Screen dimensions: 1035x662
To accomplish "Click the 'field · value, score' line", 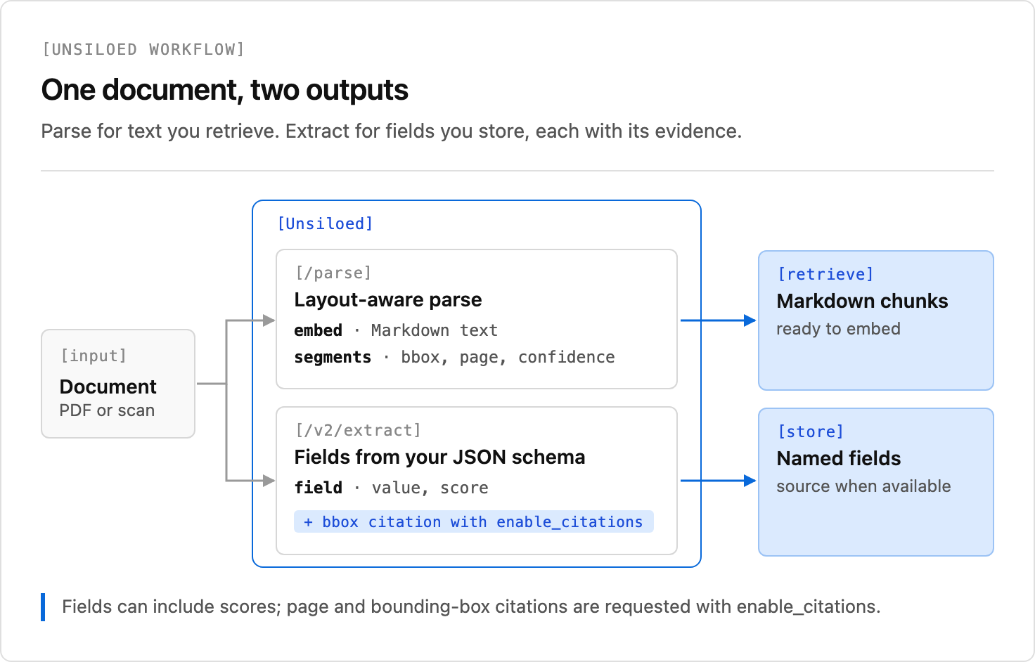I will tap(391, 488).
